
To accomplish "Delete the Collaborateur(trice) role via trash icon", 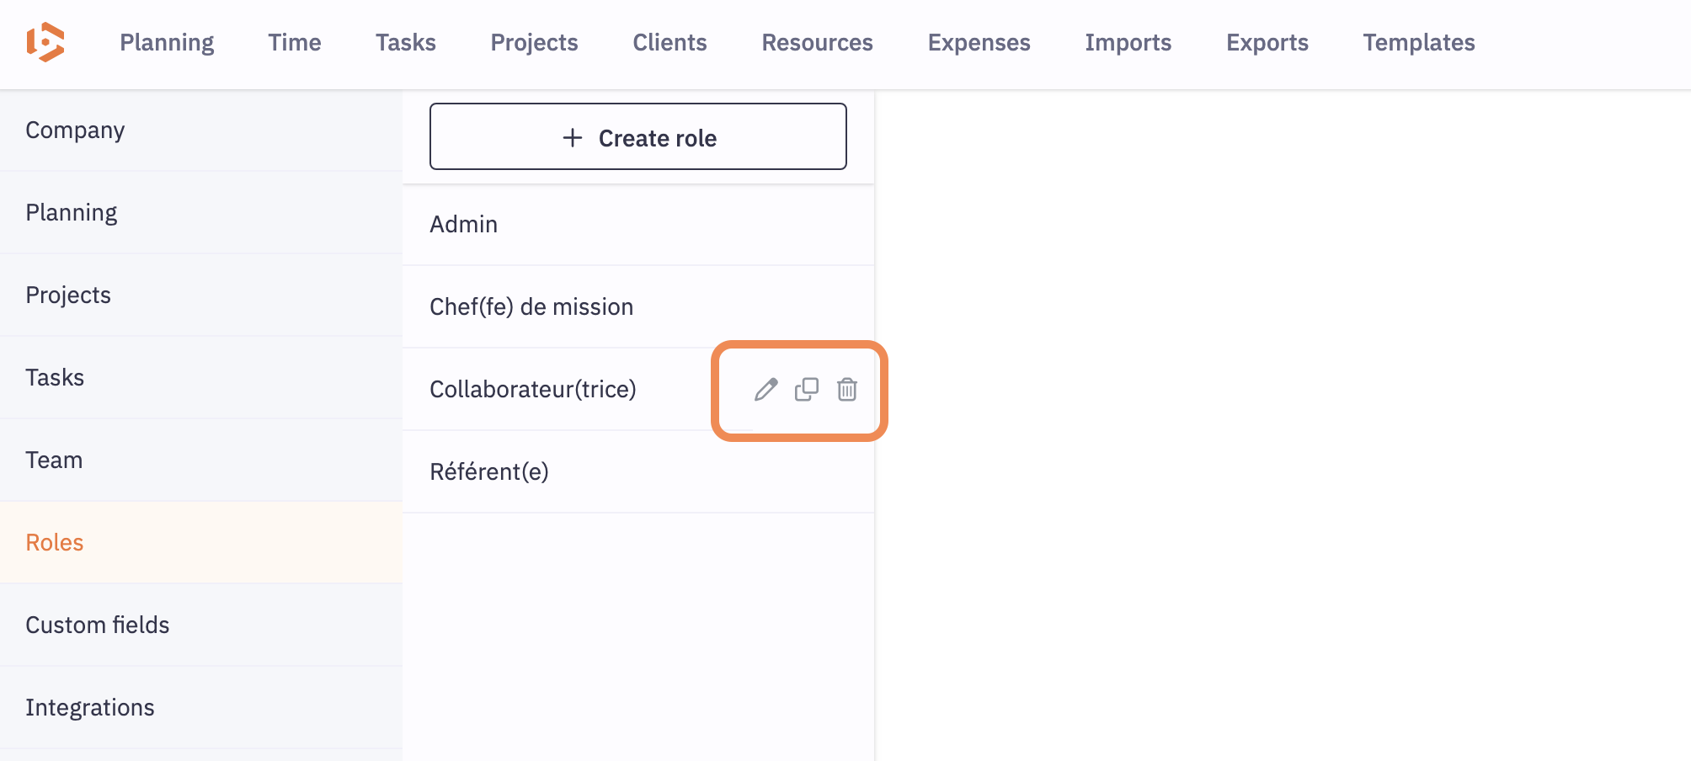I will [x=846, y=390].
